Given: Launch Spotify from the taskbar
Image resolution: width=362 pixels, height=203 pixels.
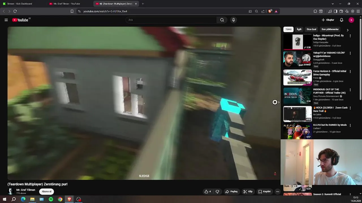Looking at the screenshot, I should (51, 199).
